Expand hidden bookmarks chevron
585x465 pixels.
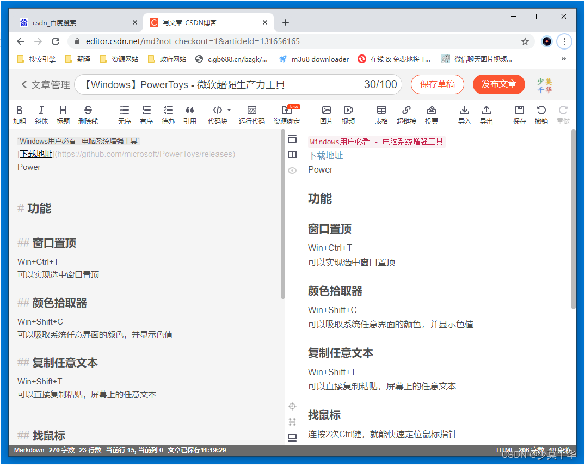(563, 59)
